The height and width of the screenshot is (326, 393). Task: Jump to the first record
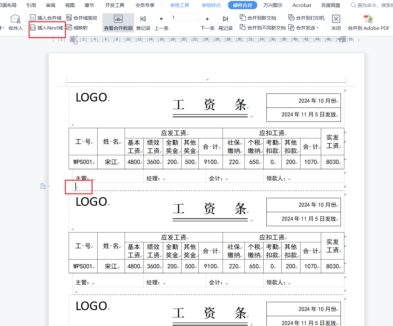point(143,23)
